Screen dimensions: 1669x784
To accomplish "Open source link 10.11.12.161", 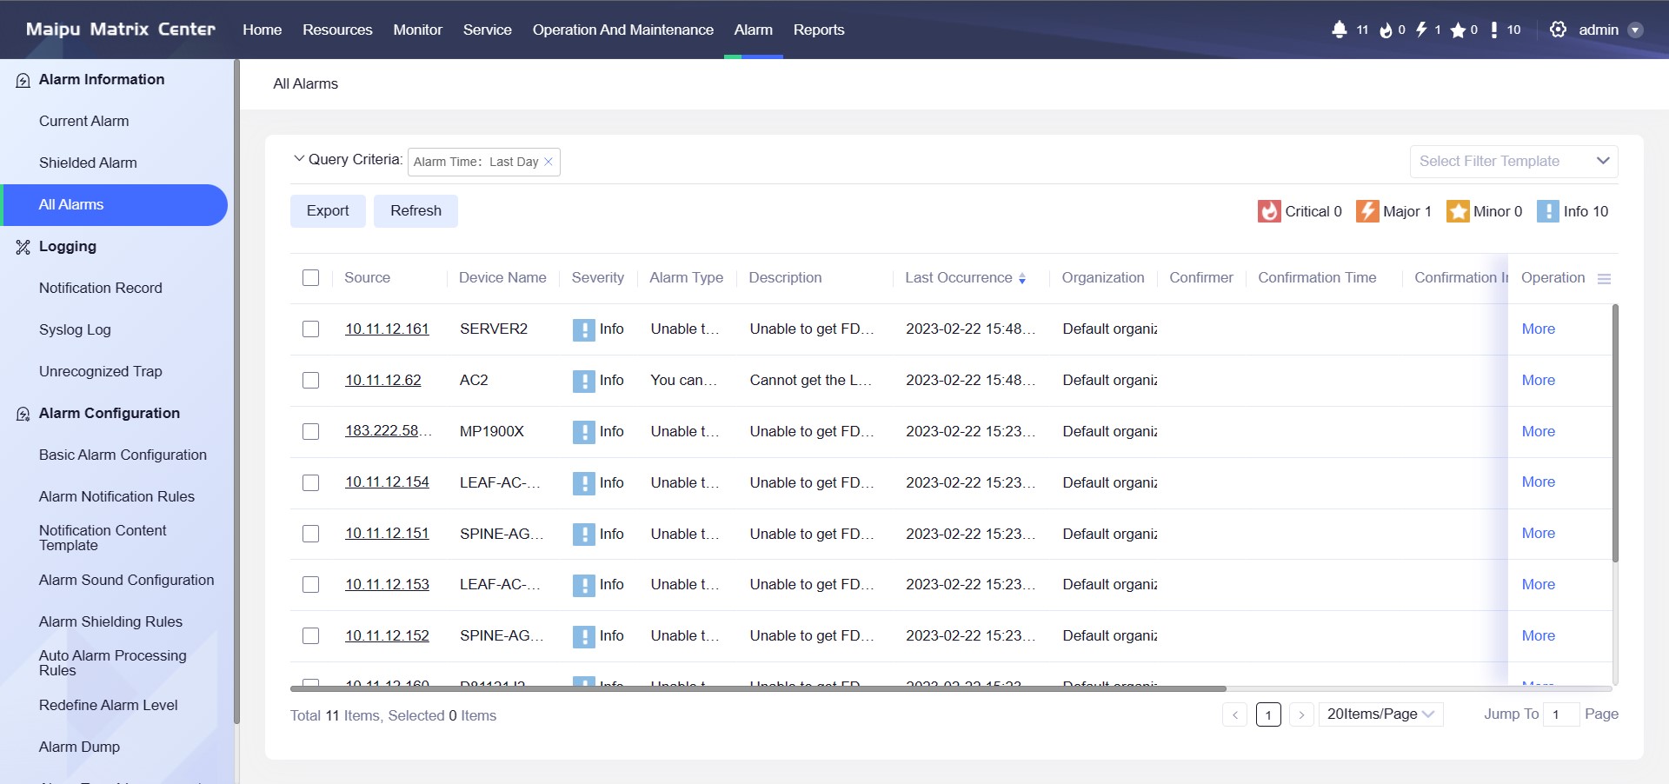I will pos(387,329).
